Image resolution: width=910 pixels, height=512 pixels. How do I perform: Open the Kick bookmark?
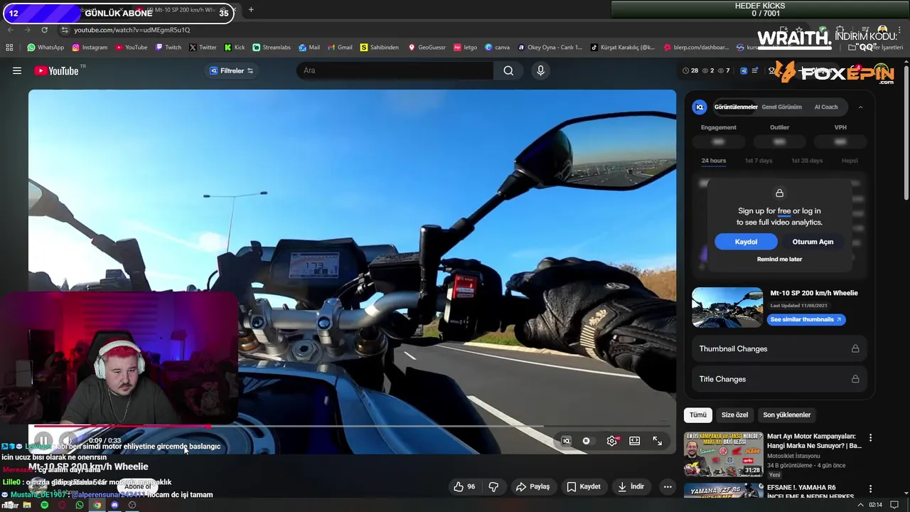(x=235, y=47)
